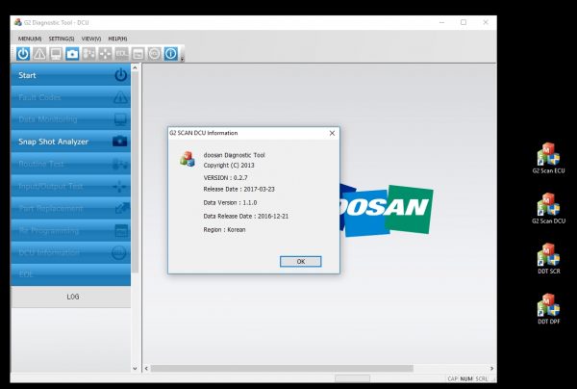Viewport: 577px width, 389px height.
Task: Select Fault Codes in the sidebar
Action: click(70, 97)
